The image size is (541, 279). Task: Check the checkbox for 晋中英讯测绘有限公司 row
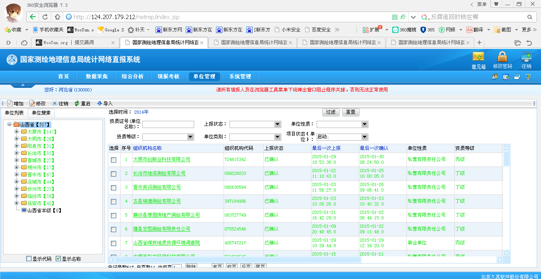click(114, 188)
